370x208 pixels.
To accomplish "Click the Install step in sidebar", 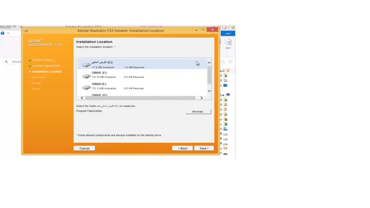I will tap(36, 83).
